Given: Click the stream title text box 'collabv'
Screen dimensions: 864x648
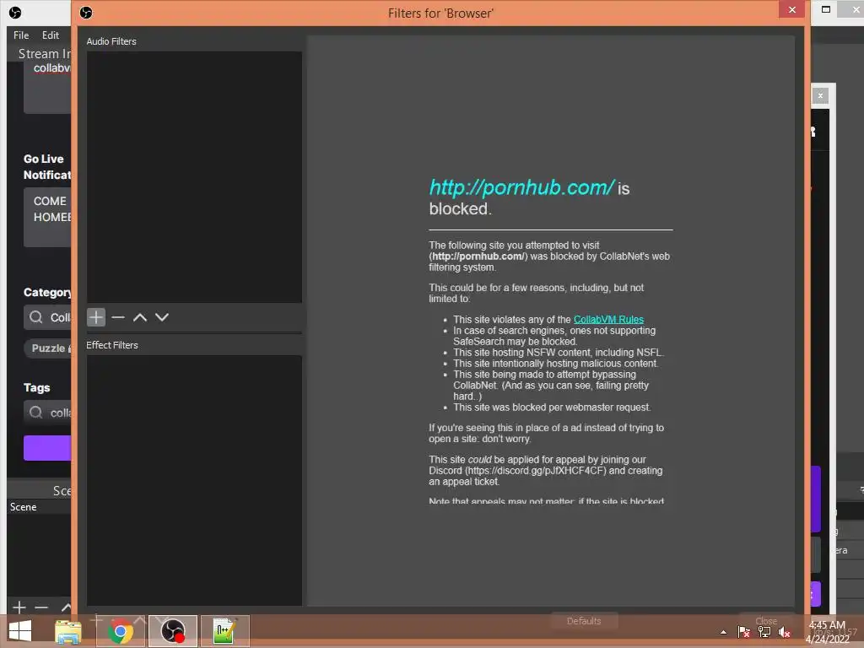Looking at the screenshot, I should coord(47,87).
